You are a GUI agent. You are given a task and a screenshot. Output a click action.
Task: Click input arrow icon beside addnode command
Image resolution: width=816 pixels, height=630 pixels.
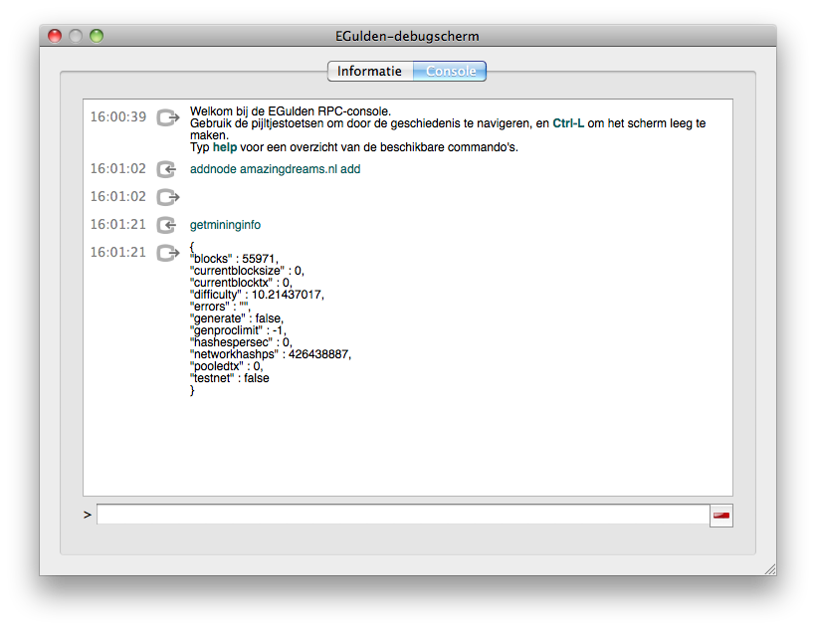click(167, 169)
